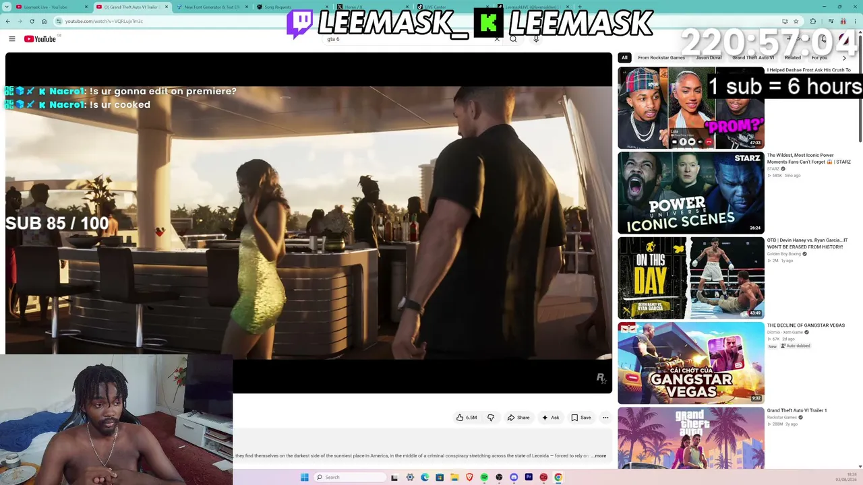Click the YouTube search magnifier button
Viewport: 863px width, 485px height.
[514, 39]
